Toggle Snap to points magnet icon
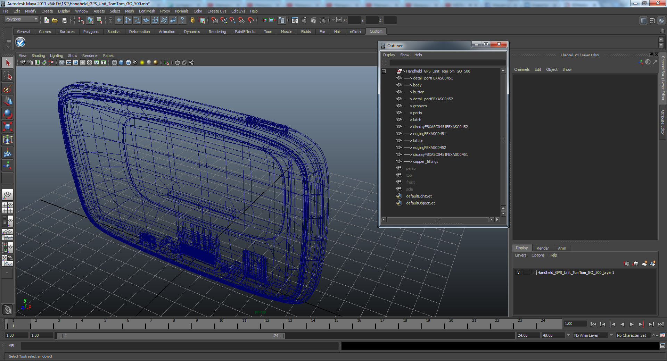Screen dimensions: 667x361 [x=233, y=20]
